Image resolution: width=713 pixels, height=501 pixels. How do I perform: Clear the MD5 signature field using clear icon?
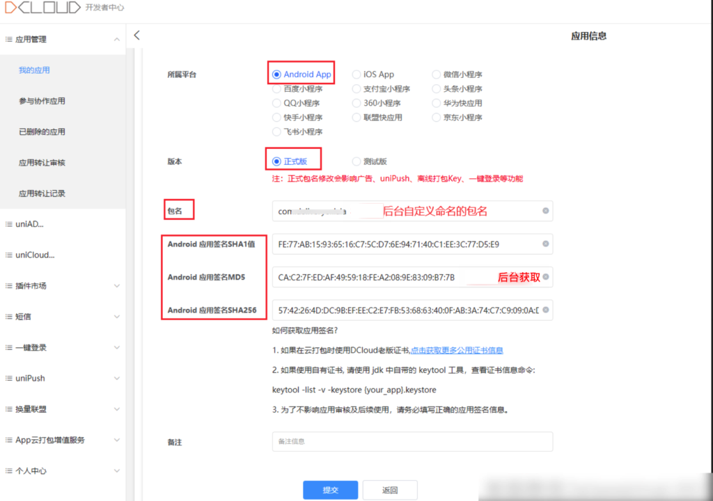545,278
